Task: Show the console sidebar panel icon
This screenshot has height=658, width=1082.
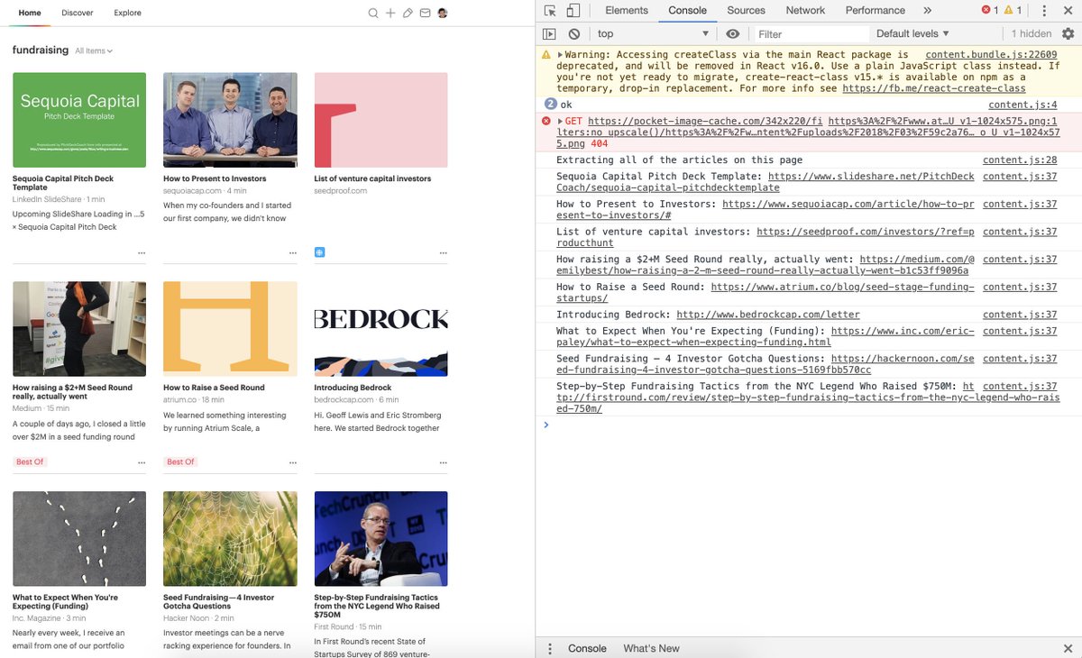Action: point(549,34)
